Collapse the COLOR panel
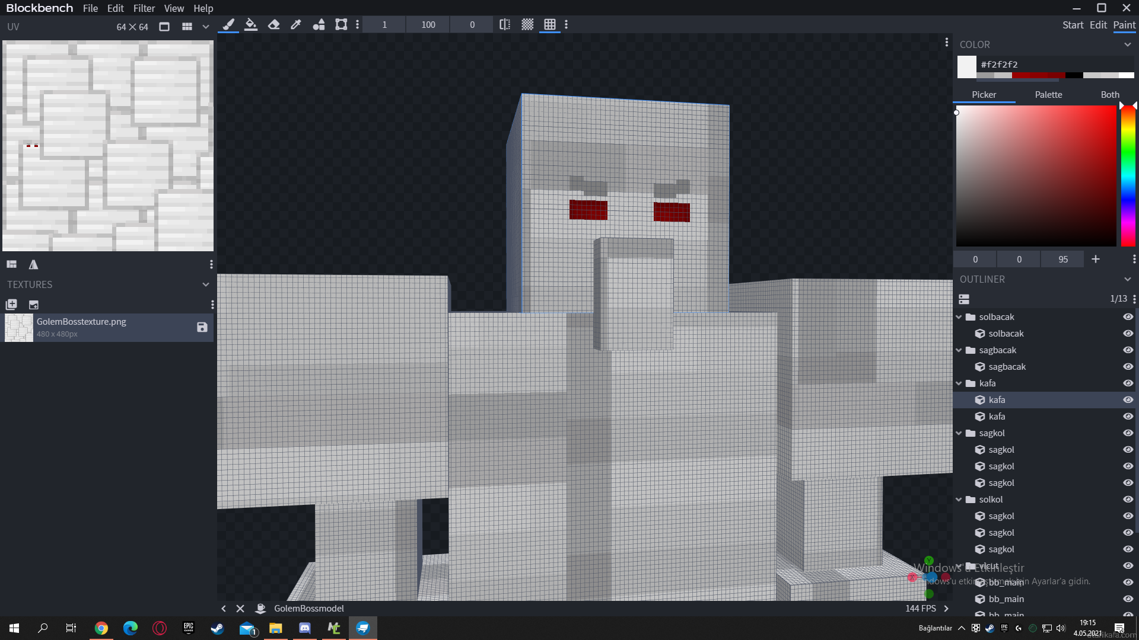This screenshot has width=1139, height=640. (x=1127, y=44)
